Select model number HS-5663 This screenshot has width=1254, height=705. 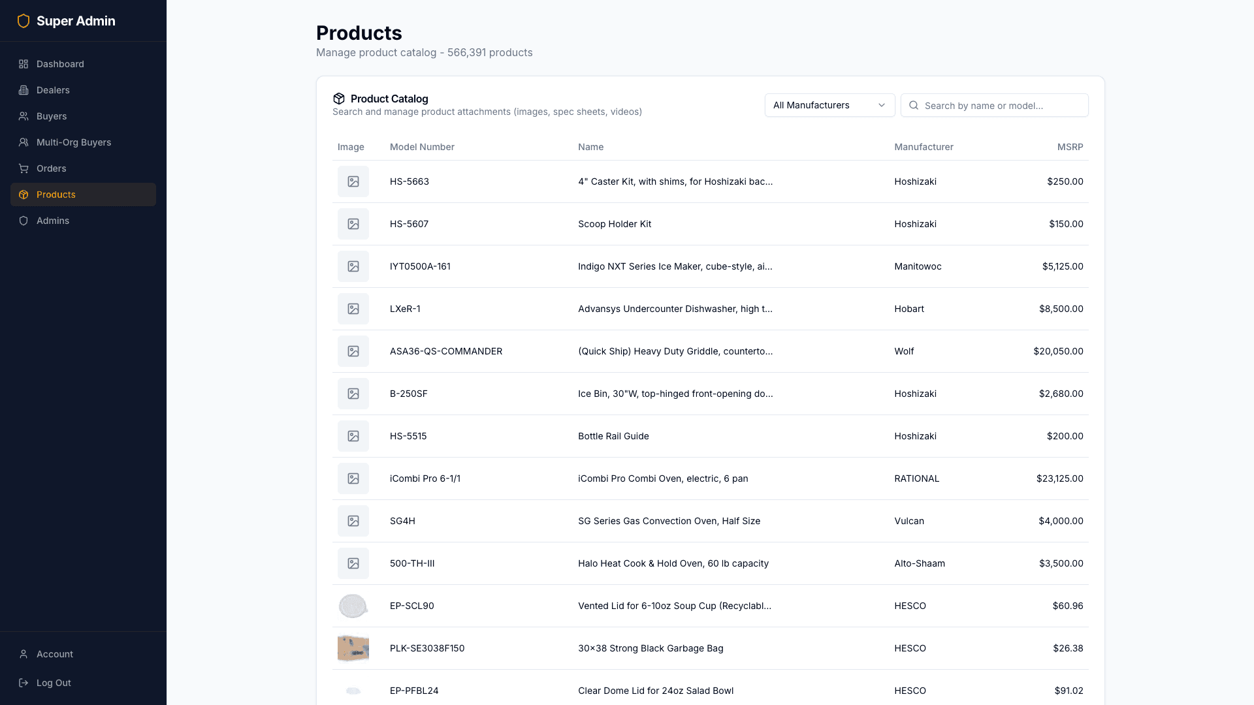click(x=410, y=181)
